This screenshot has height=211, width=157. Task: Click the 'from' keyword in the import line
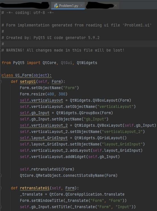6,63
